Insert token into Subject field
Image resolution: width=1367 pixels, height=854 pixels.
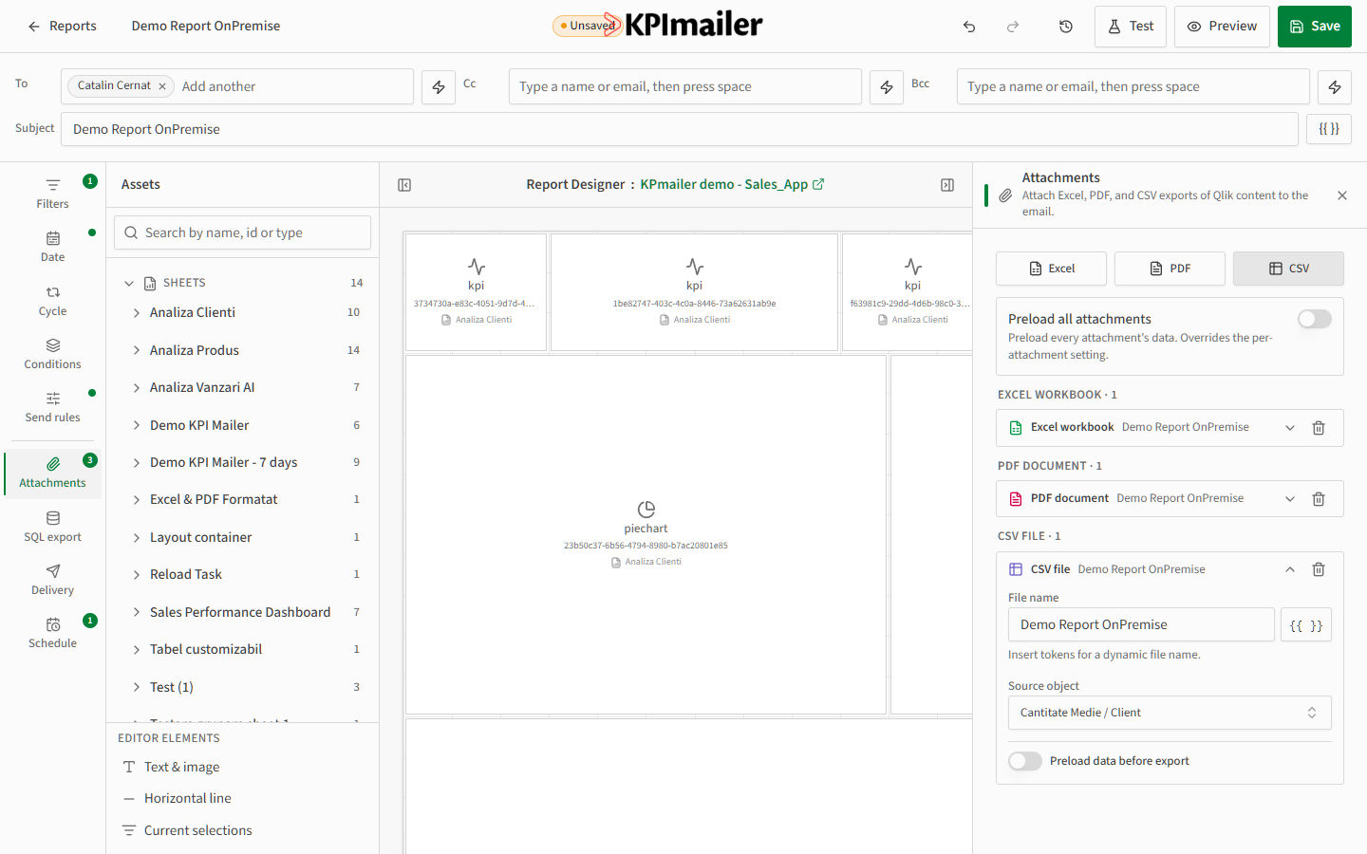point(1329,129)
